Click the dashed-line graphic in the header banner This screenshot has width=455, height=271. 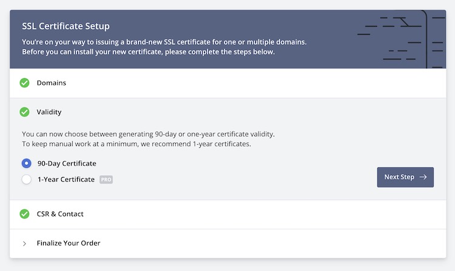tap(402, 39)
